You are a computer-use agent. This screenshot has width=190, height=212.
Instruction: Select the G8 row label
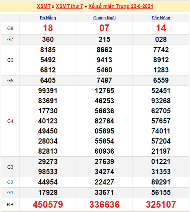click(10, 28)
